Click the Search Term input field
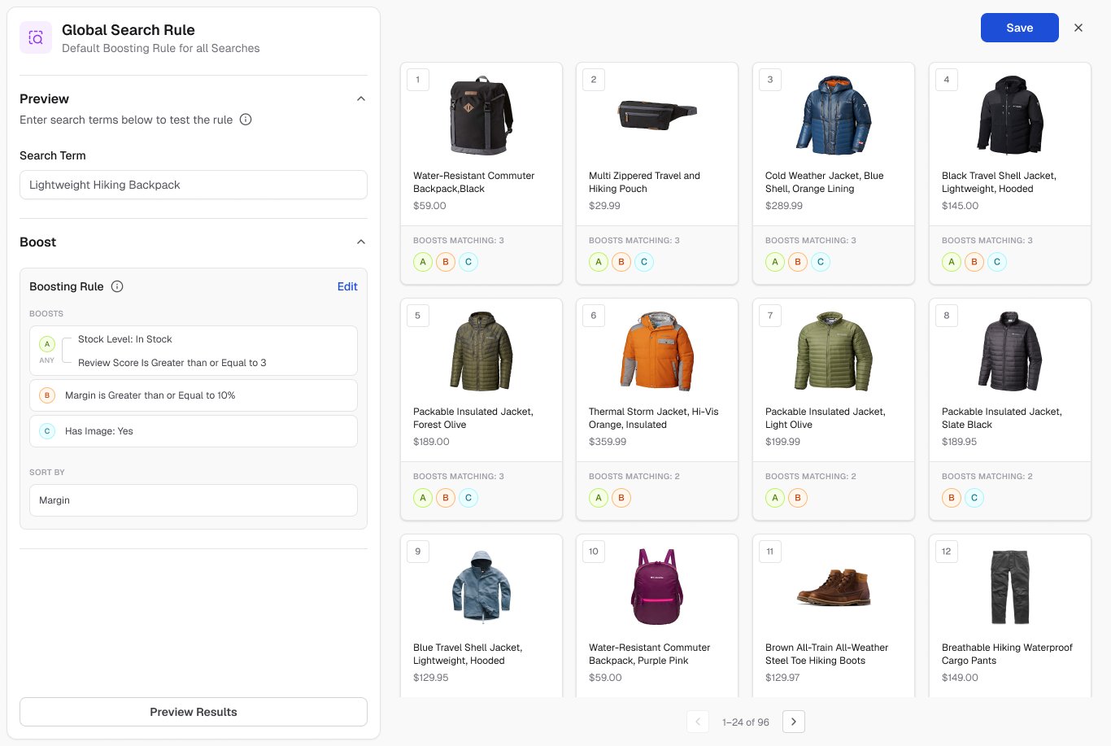 coord(194,185)
